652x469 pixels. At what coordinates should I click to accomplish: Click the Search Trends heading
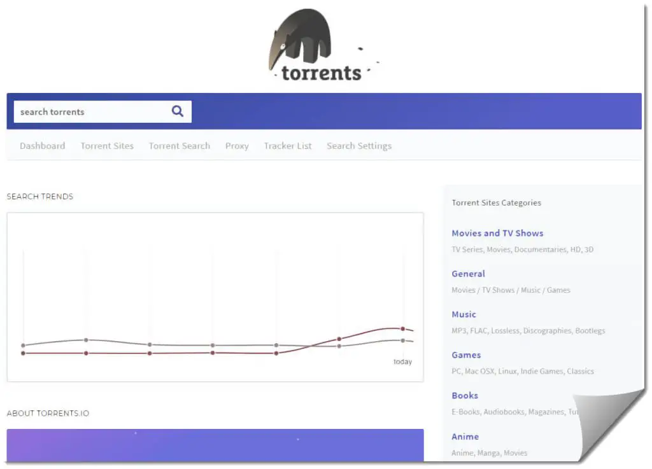click(39, 197)
